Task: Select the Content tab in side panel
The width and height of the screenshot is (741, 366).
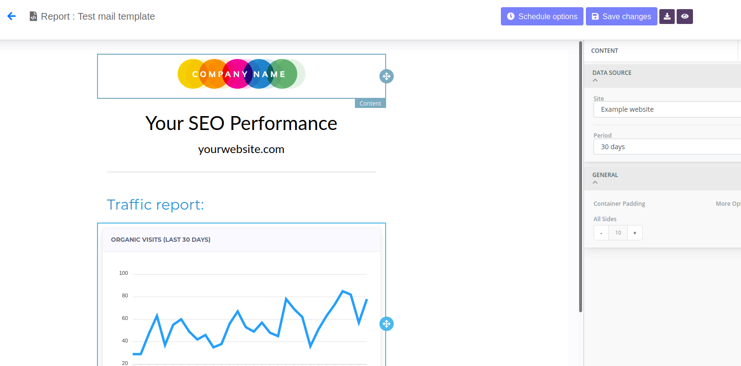Action: (x=605, y=51)
